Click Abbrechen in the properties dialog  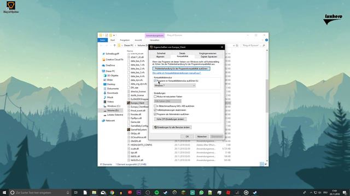coord(202,137)
